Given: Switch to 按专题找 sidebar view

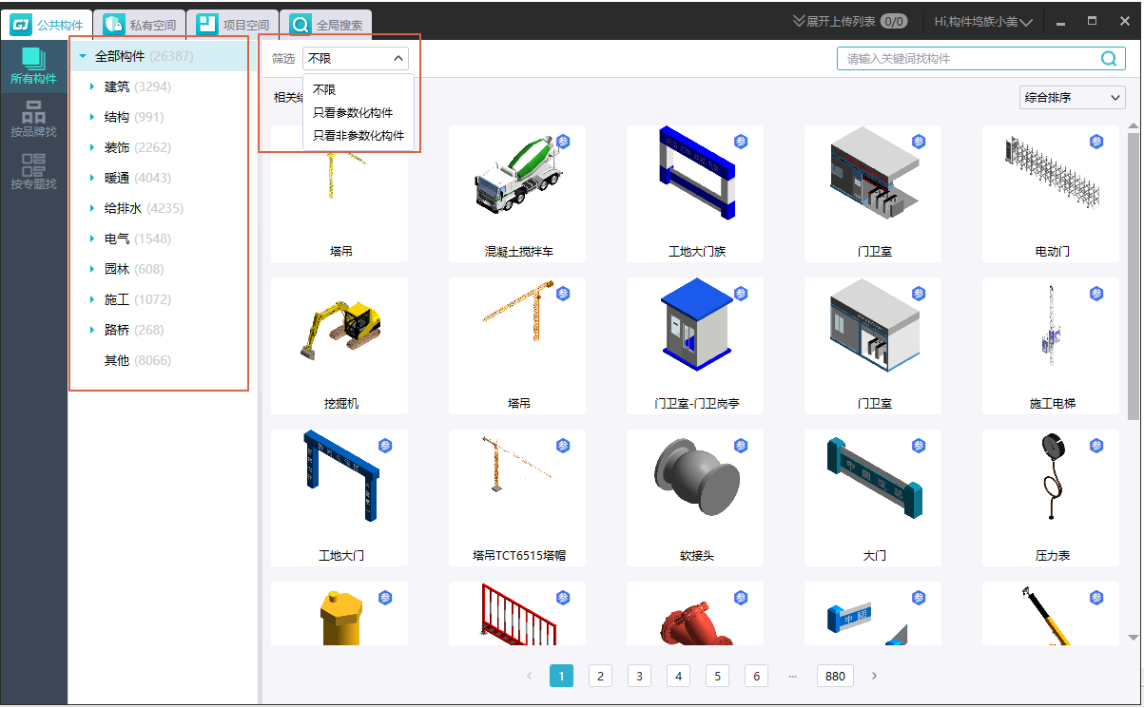Looking at the screenshot, I should click(x=33, y=171).
